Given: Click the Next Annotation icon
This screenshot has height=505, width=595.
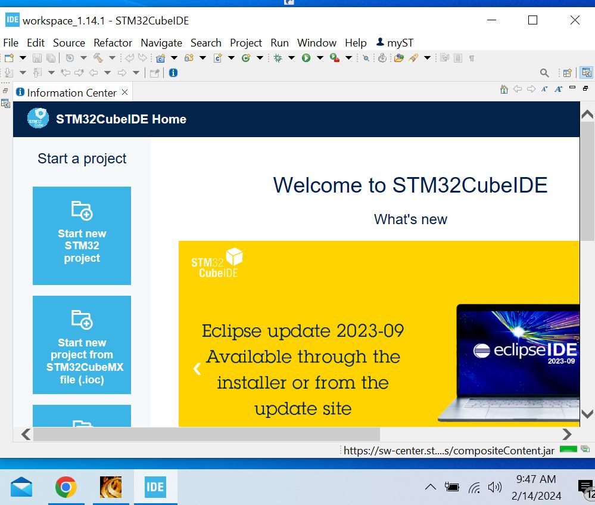Looking at the screenshot, I should (x=9, y=73).
